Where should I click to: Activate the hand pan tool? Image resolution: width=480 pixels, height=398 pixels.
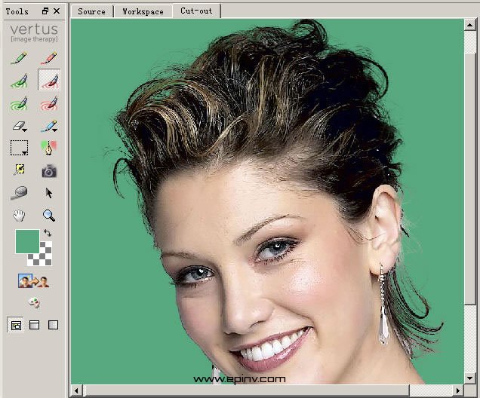pos(20,216)
